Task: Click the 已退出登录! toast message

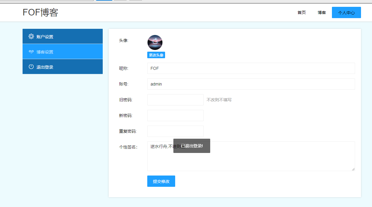Action: pyautogui.click(x=192, y=146)
